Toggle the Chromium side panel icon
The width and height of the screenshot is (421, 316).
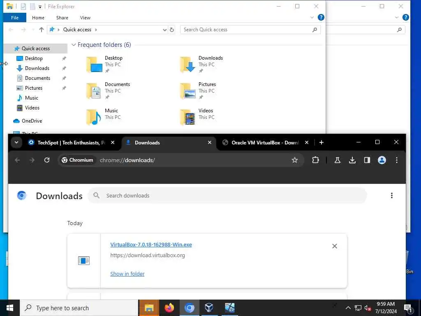click(367, 160)
